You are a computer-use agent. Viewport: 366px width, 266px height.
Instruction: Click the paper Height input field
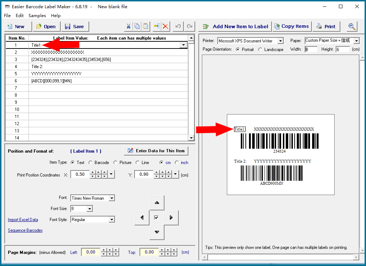point(343,49)
